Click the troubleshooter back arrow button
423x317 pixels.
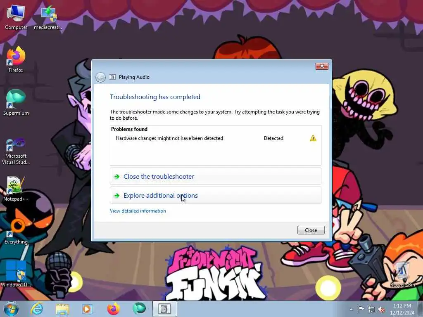(100, 77)
